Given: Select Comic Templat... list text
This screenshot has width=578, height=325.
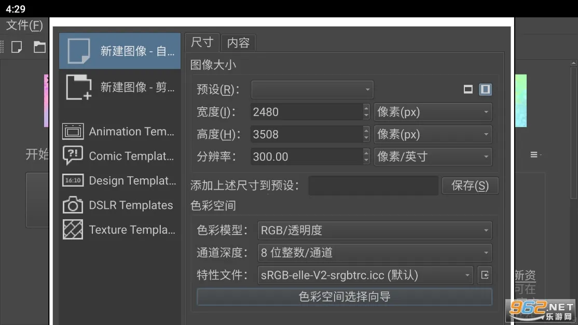Looking at the screenshot, I should (131, 156).
